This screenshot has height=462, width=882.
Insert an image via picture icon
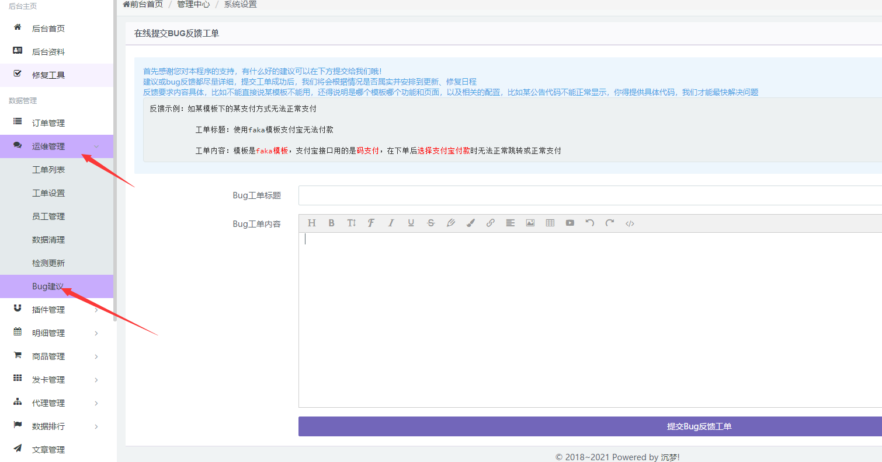click(530, 223)
